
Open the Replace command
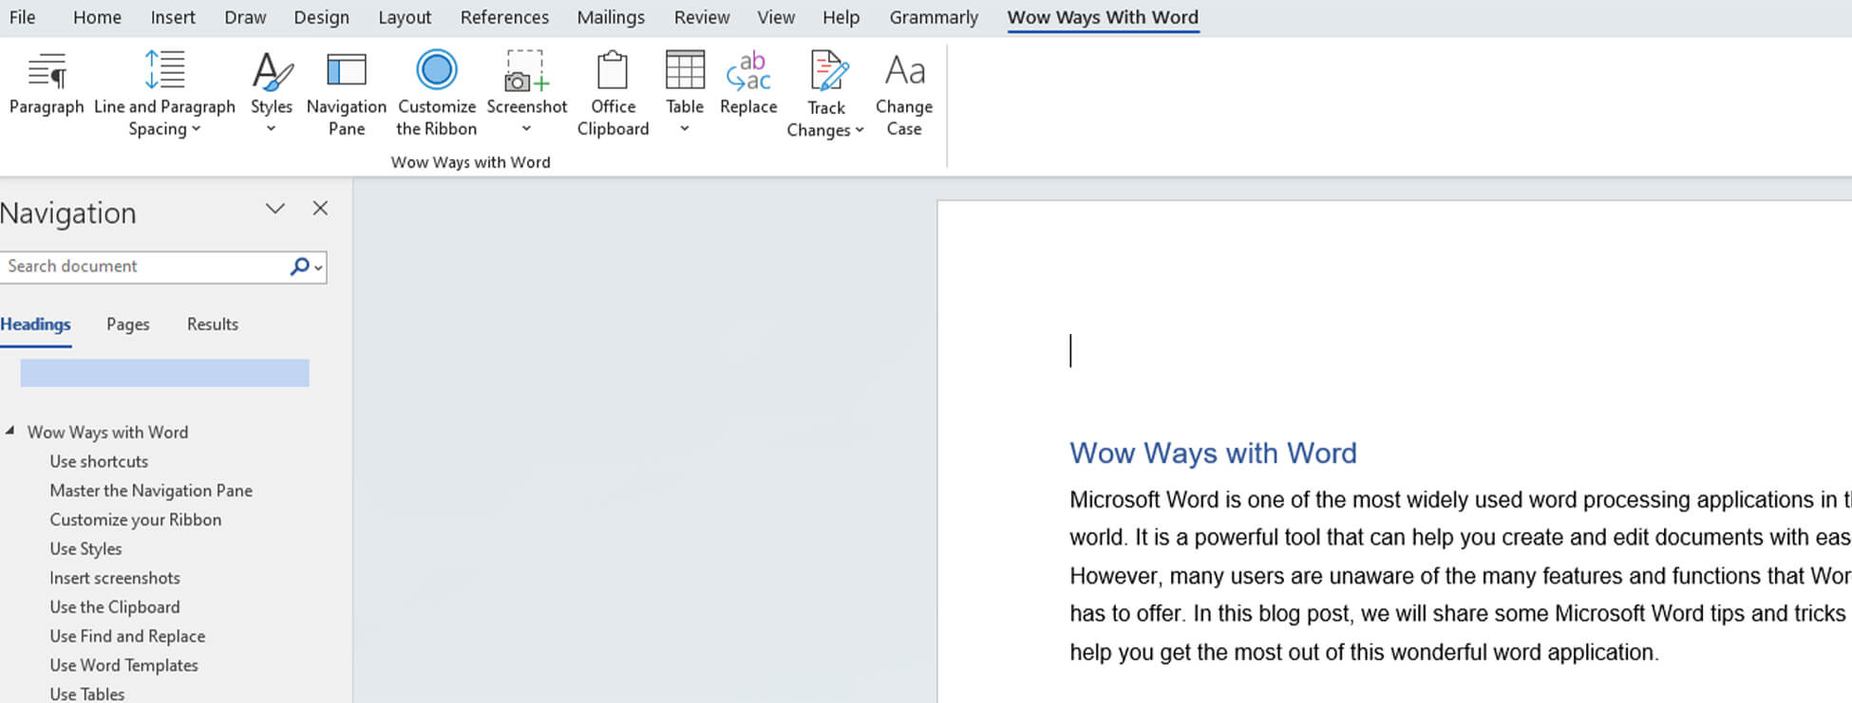click(748, 83)
